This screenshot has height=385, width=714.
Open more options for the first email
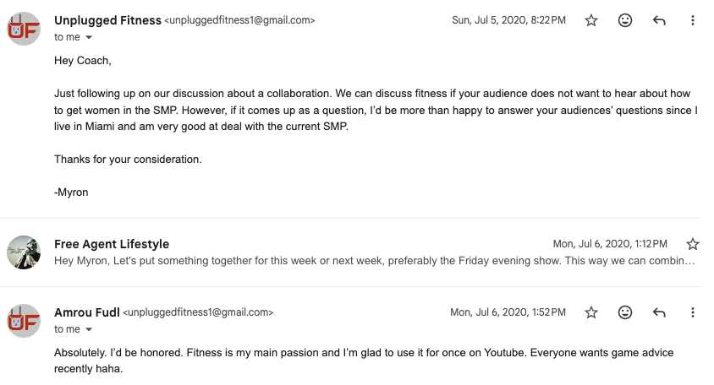[693, 20]
